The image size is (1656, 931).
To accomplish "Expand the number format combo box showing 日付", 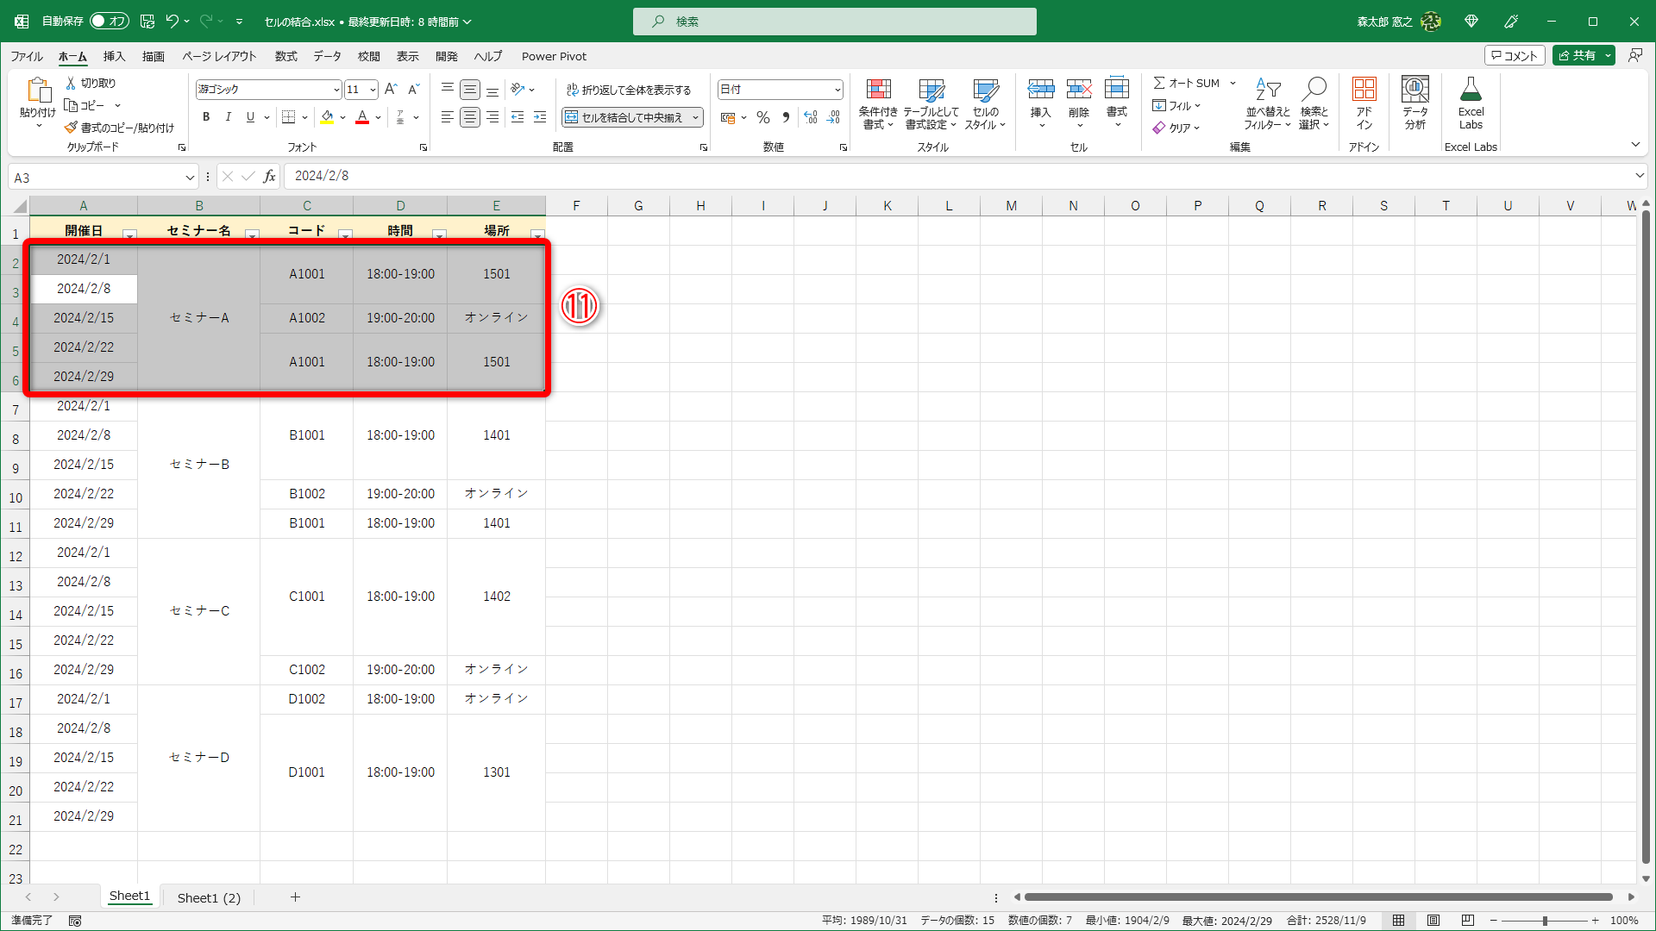I will click(x=837, y=89).
